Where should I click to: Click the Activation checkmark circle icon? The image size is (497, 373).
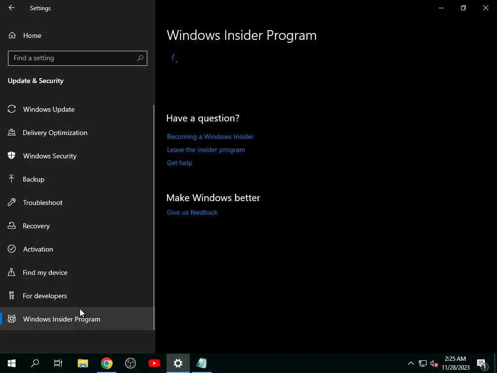pyautogui.click(x=12, y=249)
